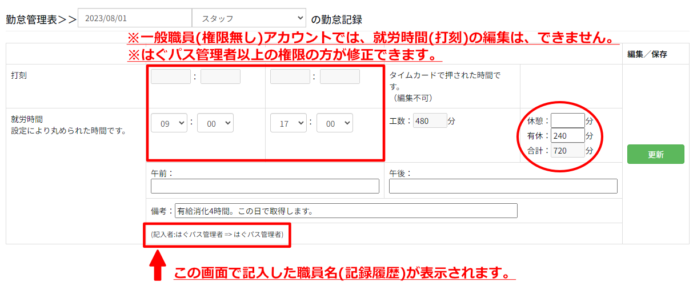Screen dimensions: 693x290
Task: Click the 打刻 clock-in hour box
Action: 171,76
